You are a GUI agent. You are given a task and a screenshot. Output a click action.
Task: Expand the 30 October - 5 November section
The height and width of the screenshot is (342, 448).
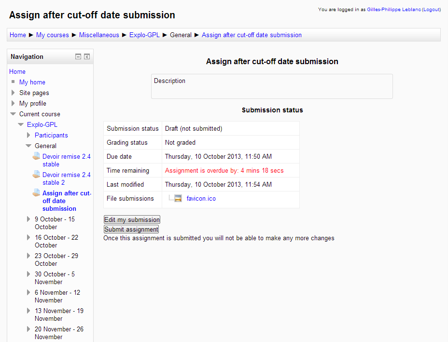pyautogui.click(x=28, y=274)
